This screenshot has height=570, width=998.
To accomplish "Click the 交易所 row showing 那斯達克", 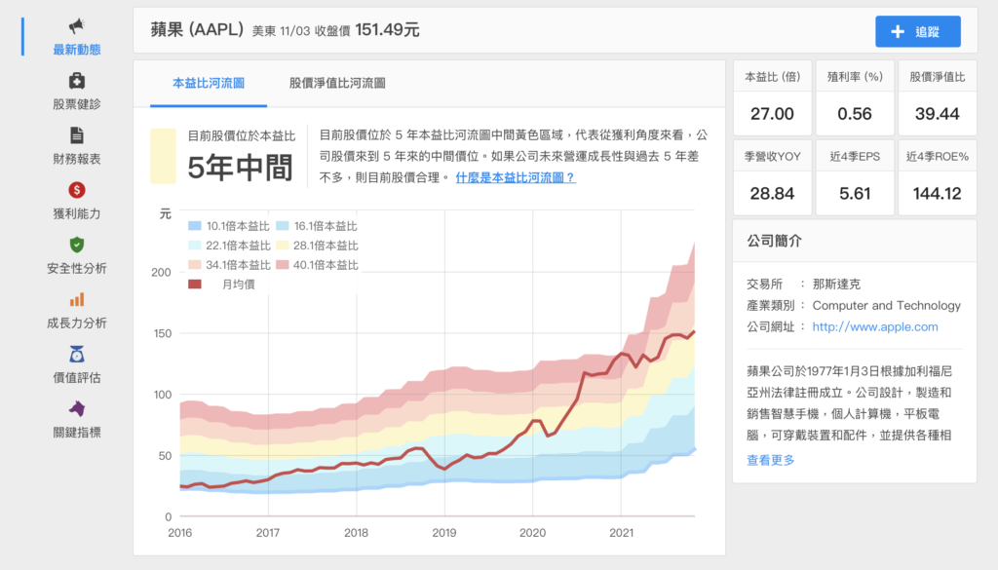I will (x=804, y=284).
